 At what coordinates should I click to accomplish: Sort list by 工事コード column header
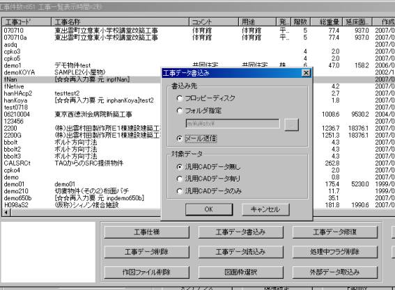[26, 22]
